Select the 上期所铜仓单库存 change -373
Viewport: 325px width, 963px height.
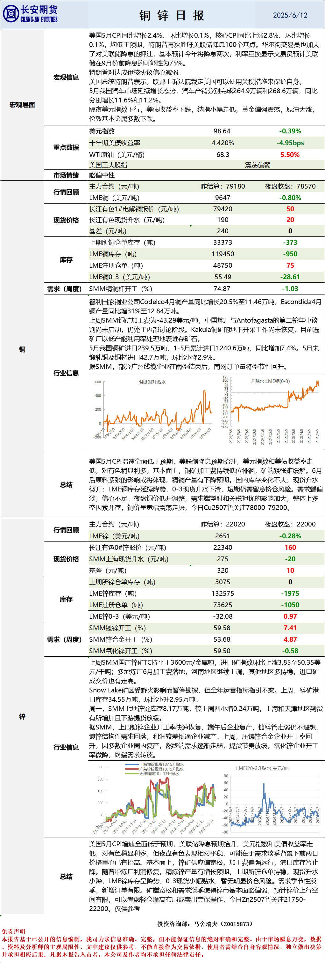pyautogui.click(x=290, y=243)
